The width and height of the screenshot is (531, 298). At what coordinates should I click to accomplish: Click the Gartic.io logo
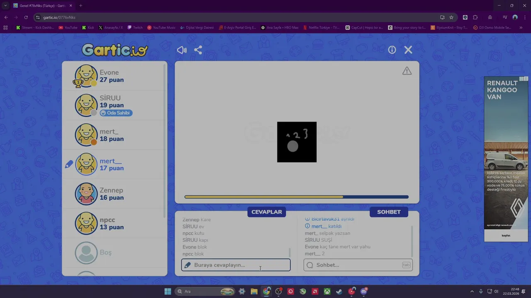click(115, 50)
